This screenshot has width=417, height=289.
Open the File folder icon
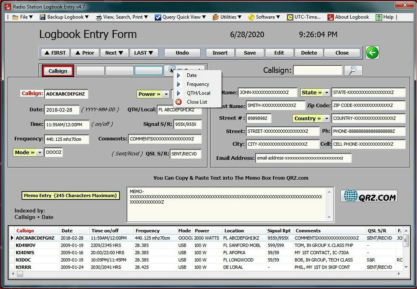point(16,17)
